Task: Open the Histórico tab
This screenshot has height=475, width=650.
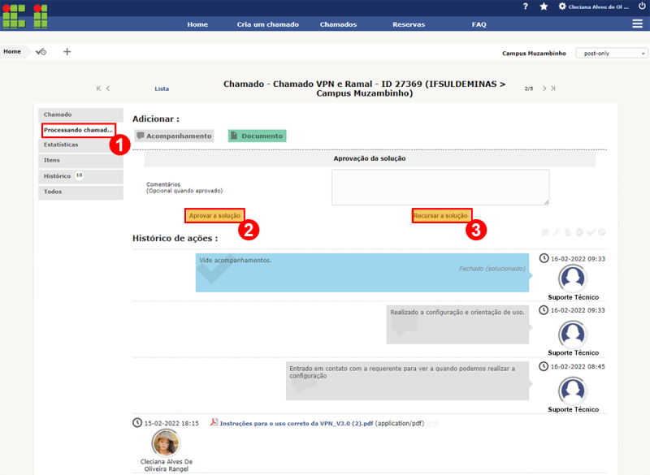Action: 80,176
